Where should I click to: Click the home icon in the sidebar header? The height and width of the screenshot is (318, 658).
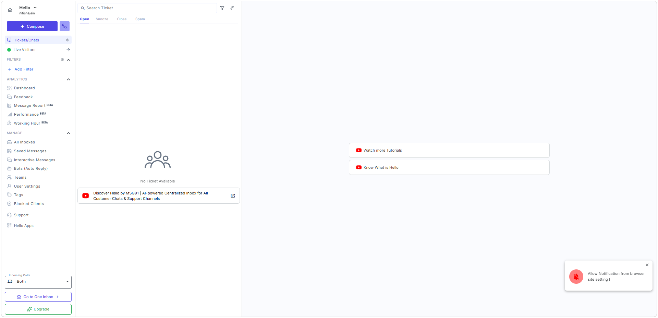10,10
